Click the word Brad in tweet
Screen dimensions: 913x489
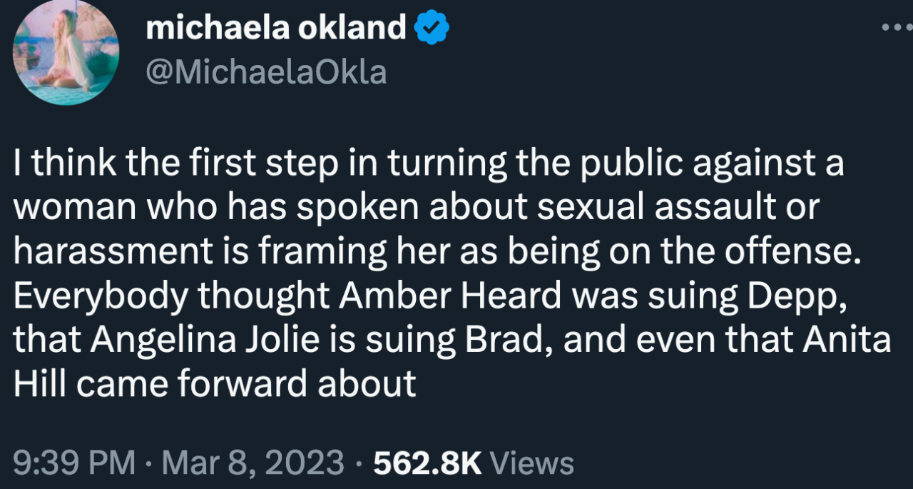508,339
